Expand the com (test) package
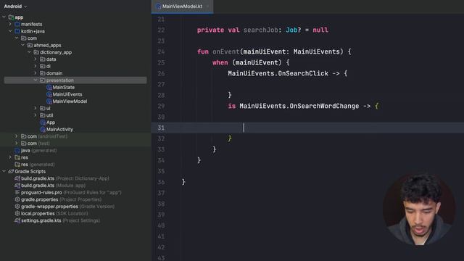The height and width of the screenshot is (261, 464). [x=17, y=144]
